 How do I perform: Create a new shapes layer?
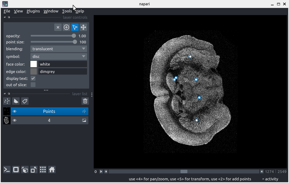click(16, 101)
